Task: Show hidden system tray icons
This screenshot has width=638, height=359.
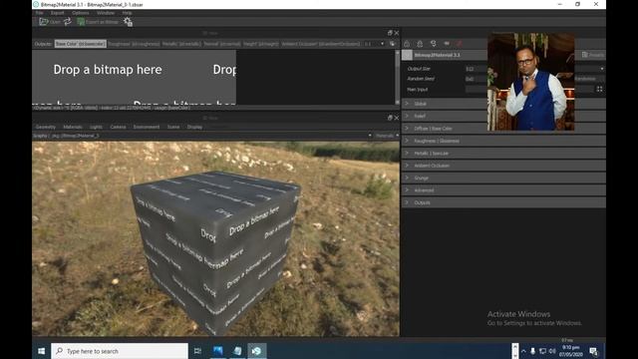Action: click(x=523, y=351)
